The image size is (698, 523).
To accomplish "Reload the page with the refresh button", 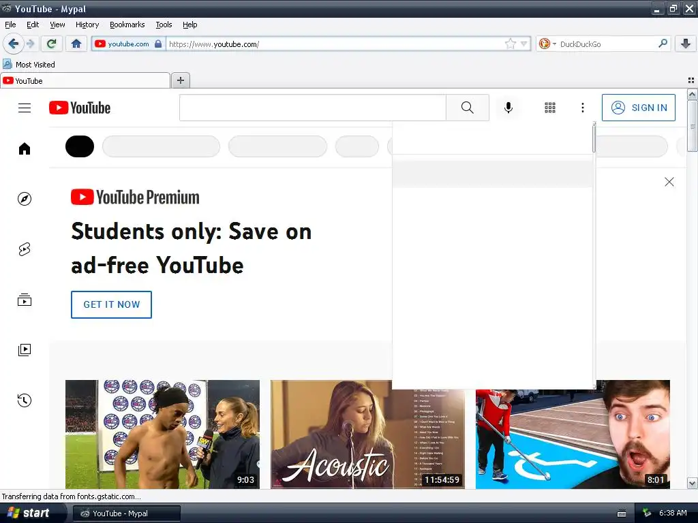I will (51, 44).
